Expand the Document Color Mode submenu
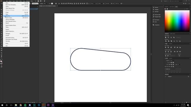This screenshot has width=191, height=107. (x=16, y=40)
